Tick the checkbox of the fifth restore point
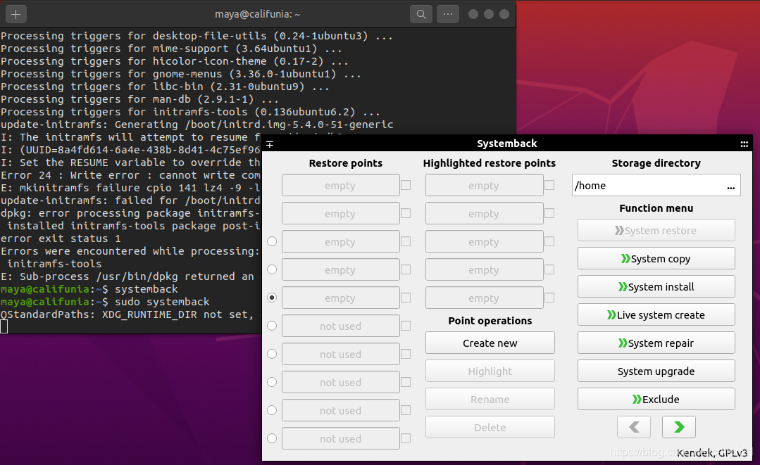The height and width of the screenshot is (465, 760). click(x=406, y=298)
